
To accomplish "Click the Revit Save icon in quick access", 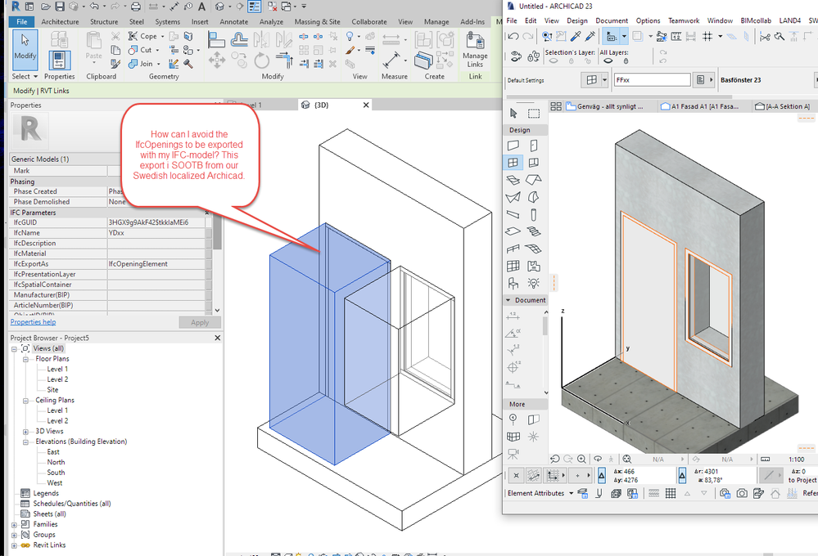I will (60, 7).
